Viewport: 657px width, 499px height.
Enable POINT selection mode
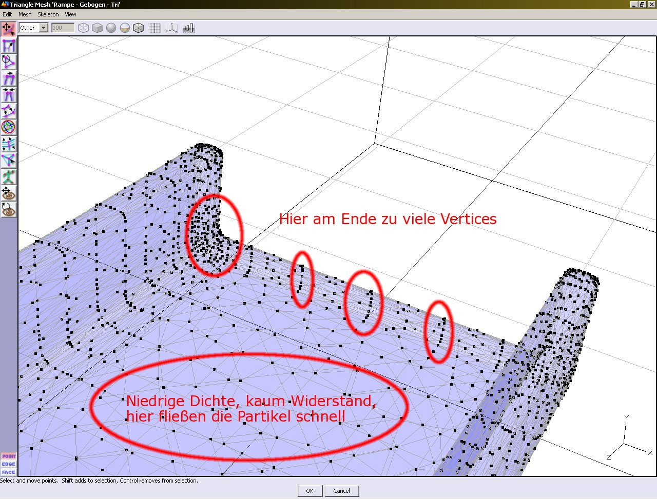tap(9, 456)
